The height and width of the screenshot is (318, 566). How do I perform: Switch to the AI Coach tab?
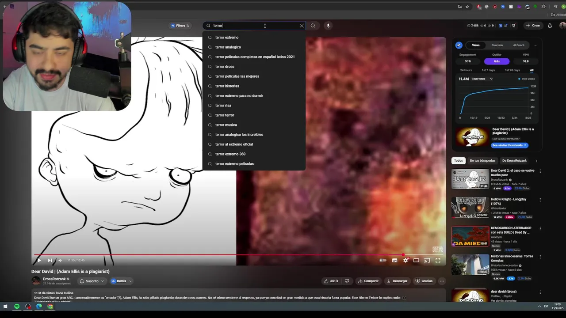click(519, 45)
